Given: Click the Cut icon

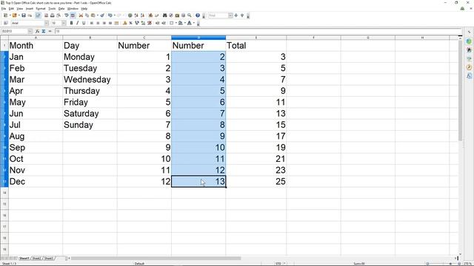Looking at the screenshot, I should pyautogui.click(x=81, y=16).
